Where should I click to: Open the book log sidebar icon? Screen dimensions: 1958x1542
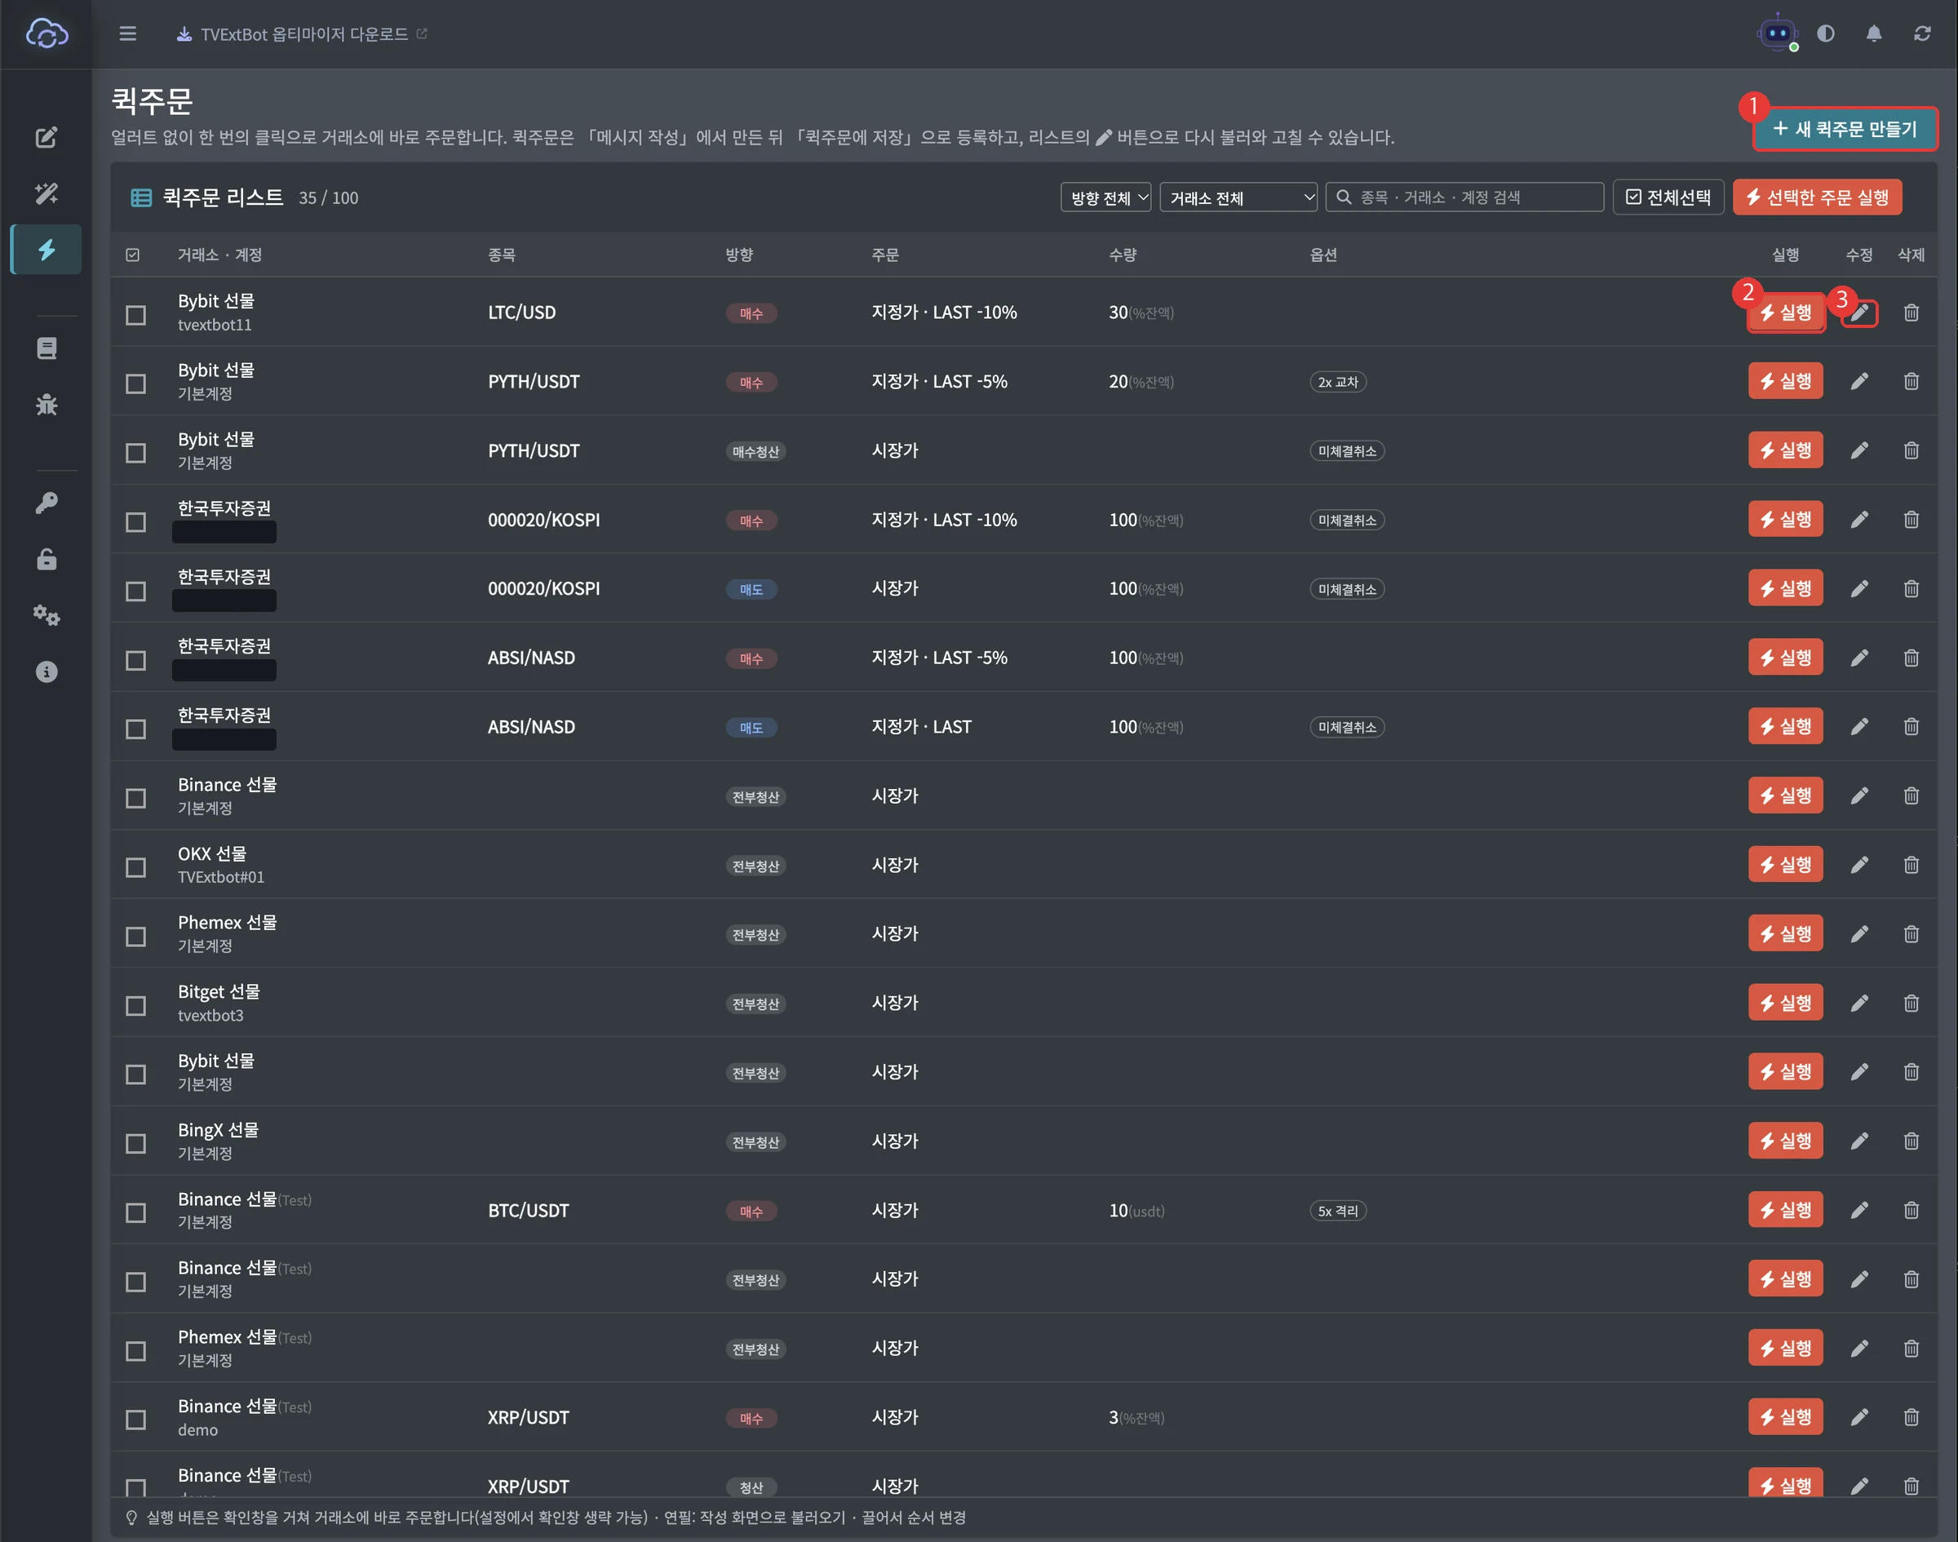[x=46, y=348]
